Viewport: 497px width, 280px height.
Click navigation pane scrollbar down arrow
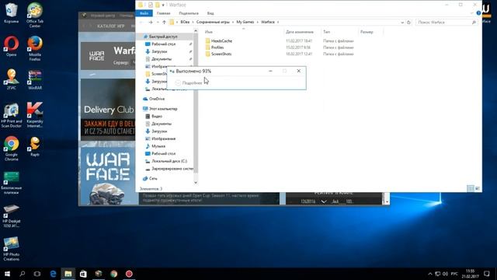point(196,182)
